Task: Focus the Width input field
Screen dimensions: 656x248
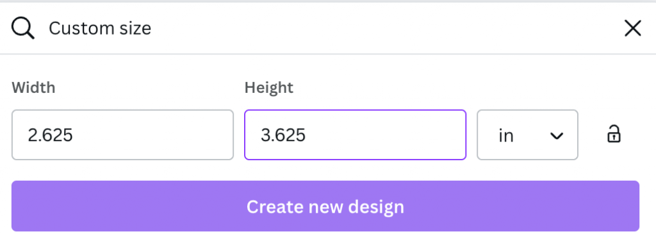Action: (x=122, y=135)
